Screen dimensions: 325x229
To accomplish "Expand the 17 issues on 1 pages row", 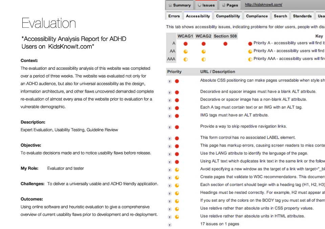I will pos(170,225).
